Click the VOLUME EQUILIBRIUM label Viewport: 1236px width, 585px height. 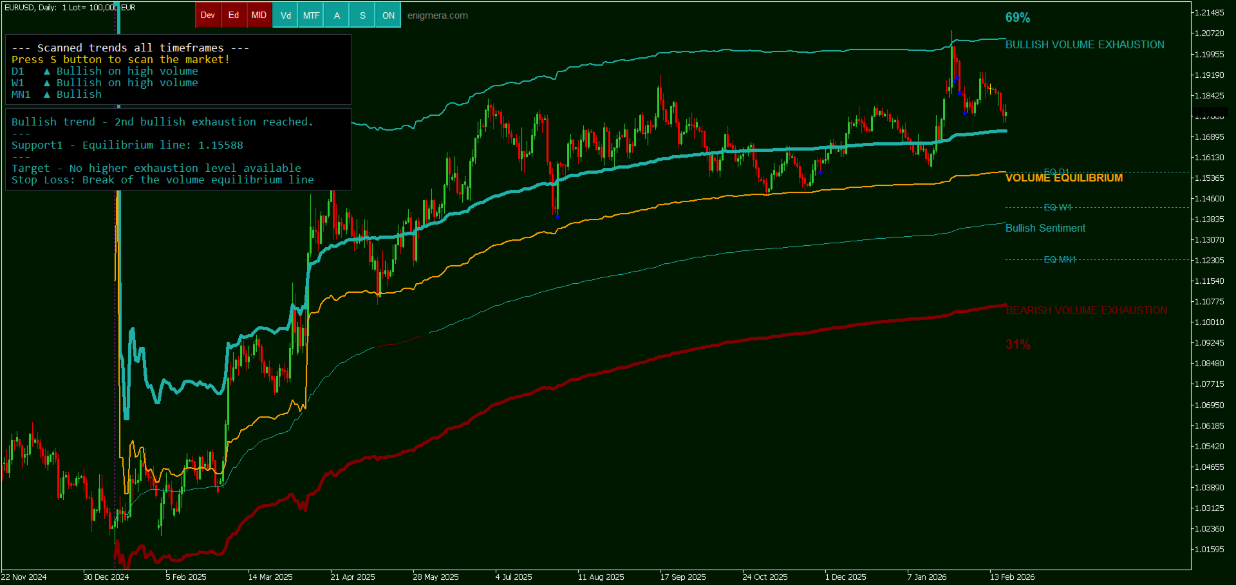tap(1064, 178)
